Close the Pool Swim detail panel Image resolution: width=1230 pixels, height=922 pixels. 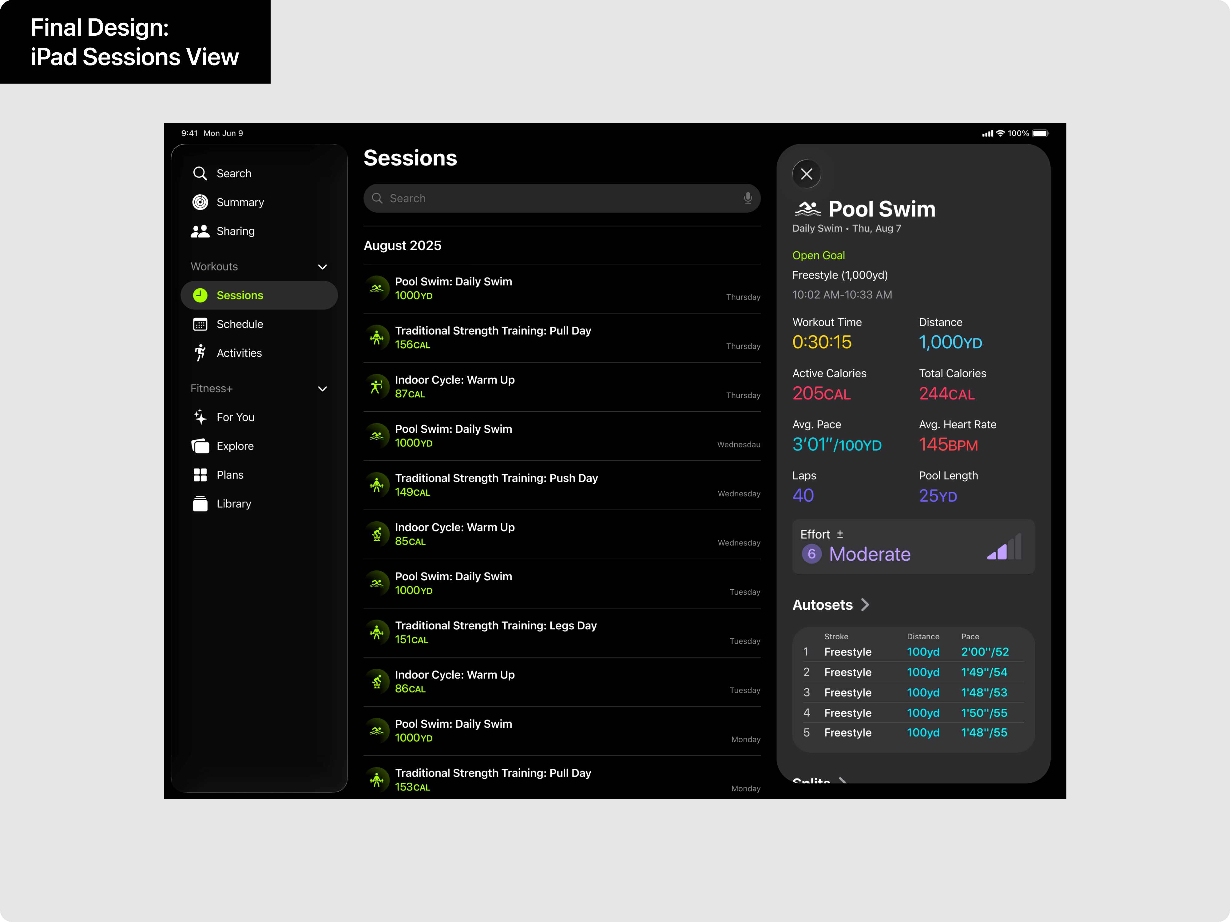coord(806,174)
